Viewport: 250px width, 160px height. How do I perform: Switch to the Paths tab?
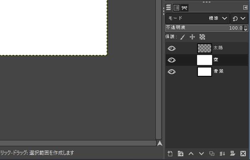click(184, 8)
